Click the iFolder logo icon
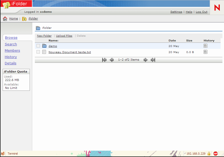Screen dimensions: 224x157 [6, 4]
